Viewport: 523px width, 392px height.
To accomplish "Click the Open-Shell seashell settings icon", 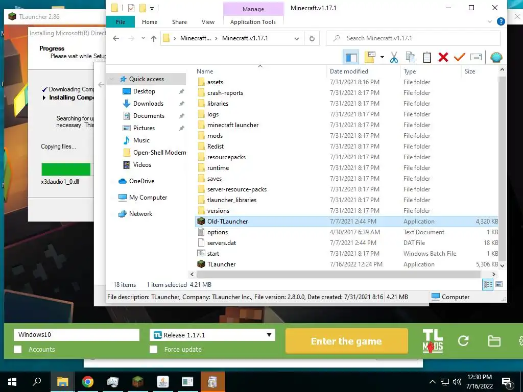I will pos(496,57).
